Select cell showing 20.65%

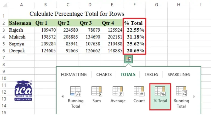tap(134, 51)
